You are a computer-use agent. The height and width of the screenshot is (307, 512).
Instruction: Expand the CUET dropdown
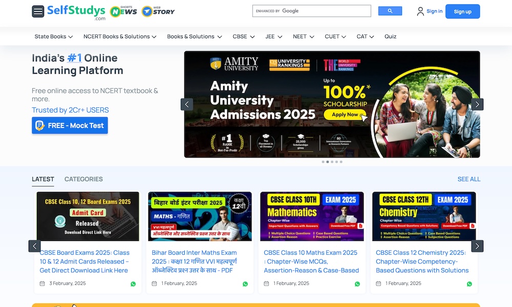pyautogui.click(x=335, y=36)
